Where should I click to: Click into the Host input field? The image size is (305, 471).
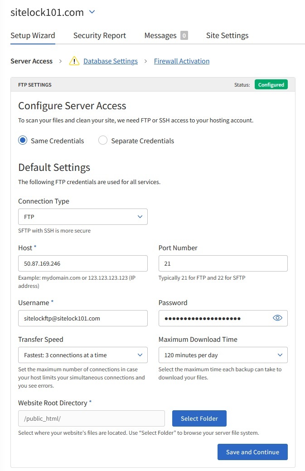coord(83,263)
